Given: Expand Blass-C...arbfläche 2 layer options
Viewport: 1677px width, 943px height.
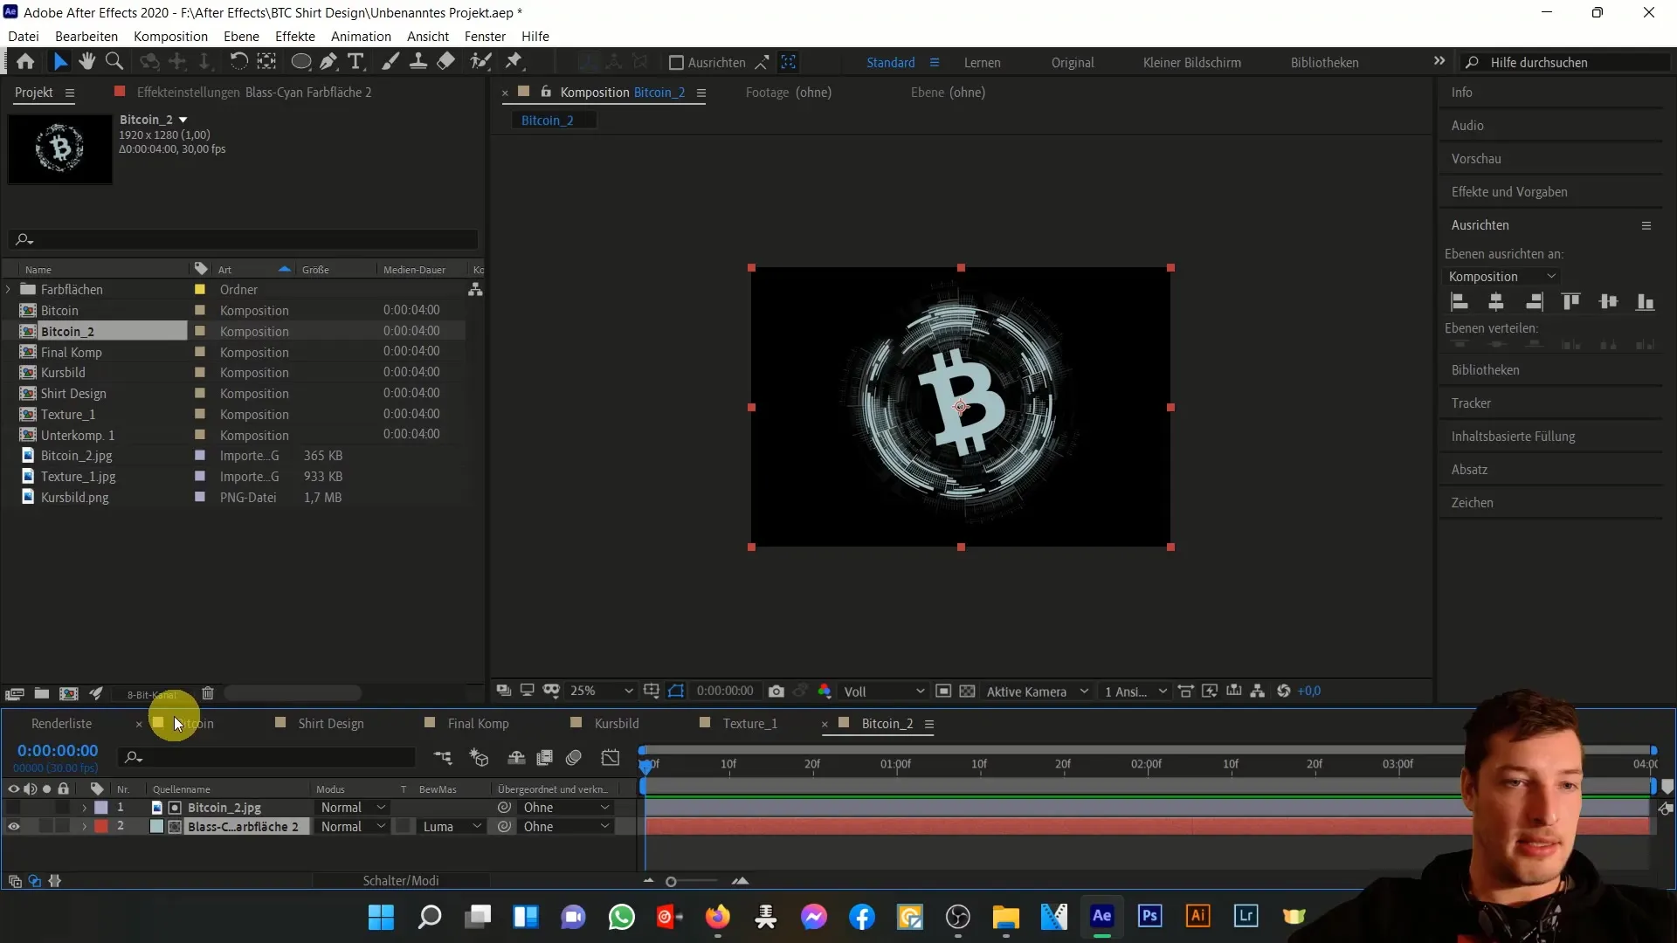Looking at the screenshot, I should pos(84,827).
